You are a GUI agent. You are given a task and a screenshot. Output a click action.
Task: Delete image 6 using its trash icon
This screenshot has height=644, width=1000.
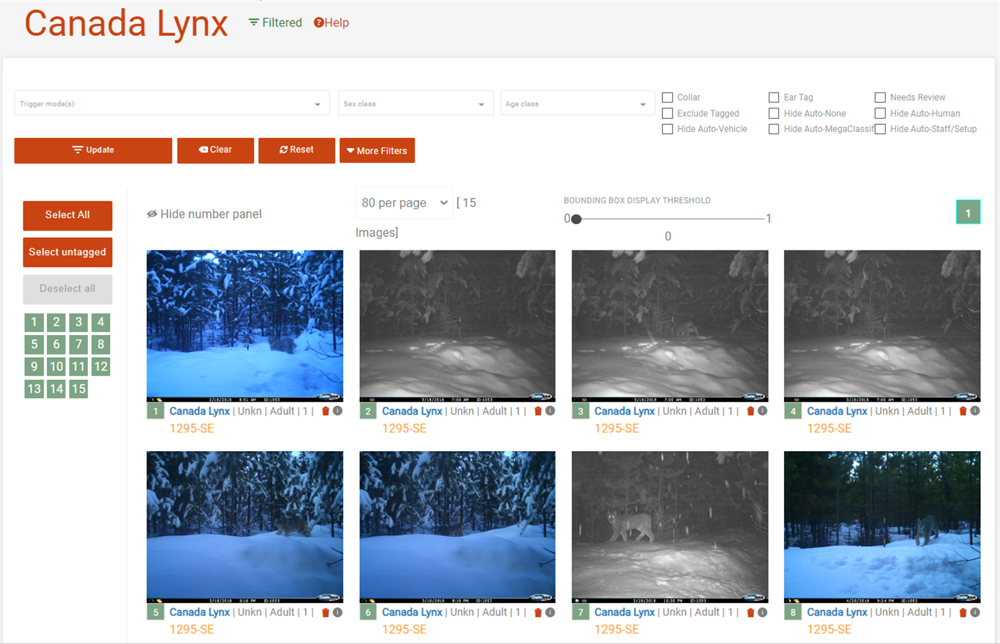tap(538, 612)
